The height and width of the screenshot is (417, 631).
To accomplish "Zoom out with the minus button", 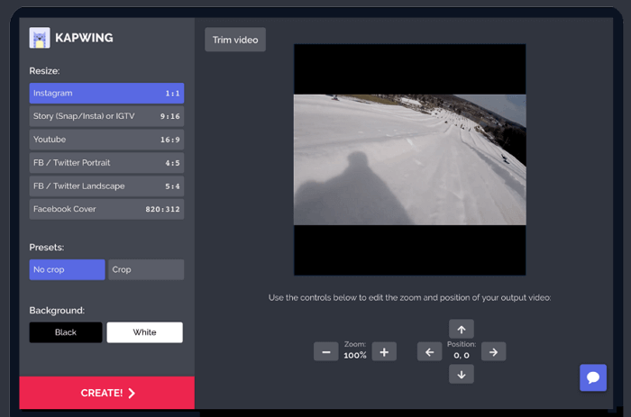I will click(325, 351).
